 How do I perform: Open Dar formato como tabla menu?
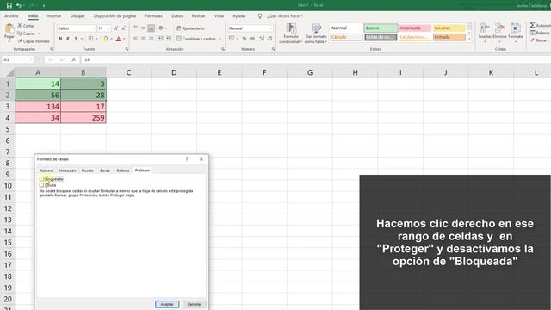(x=316, y=34)
